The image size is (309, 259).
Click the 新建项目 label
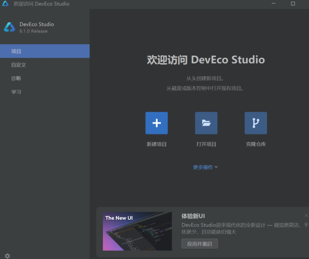click(x=157, y=144)
